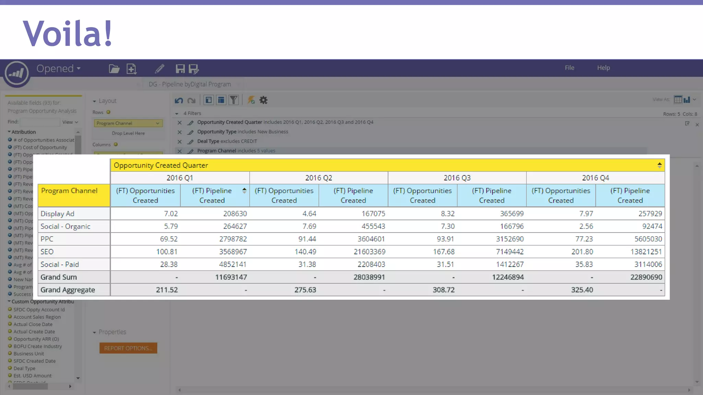The width and height of the screenshot is (703, 395).
Task: Edit the Opportunity Created Quarter filter
Action: tap(191, 122)
